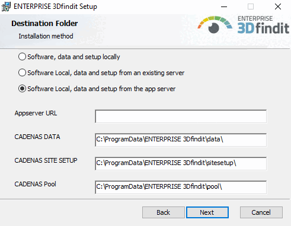The height and width of the screenshot is (226, 291).
Task: Edit the CADENAS DATA path field
Action: coord(181,140)
